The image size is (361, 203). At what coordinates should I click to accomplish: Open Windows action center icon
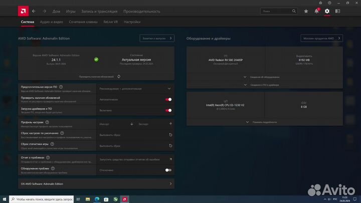coord(355,199)
